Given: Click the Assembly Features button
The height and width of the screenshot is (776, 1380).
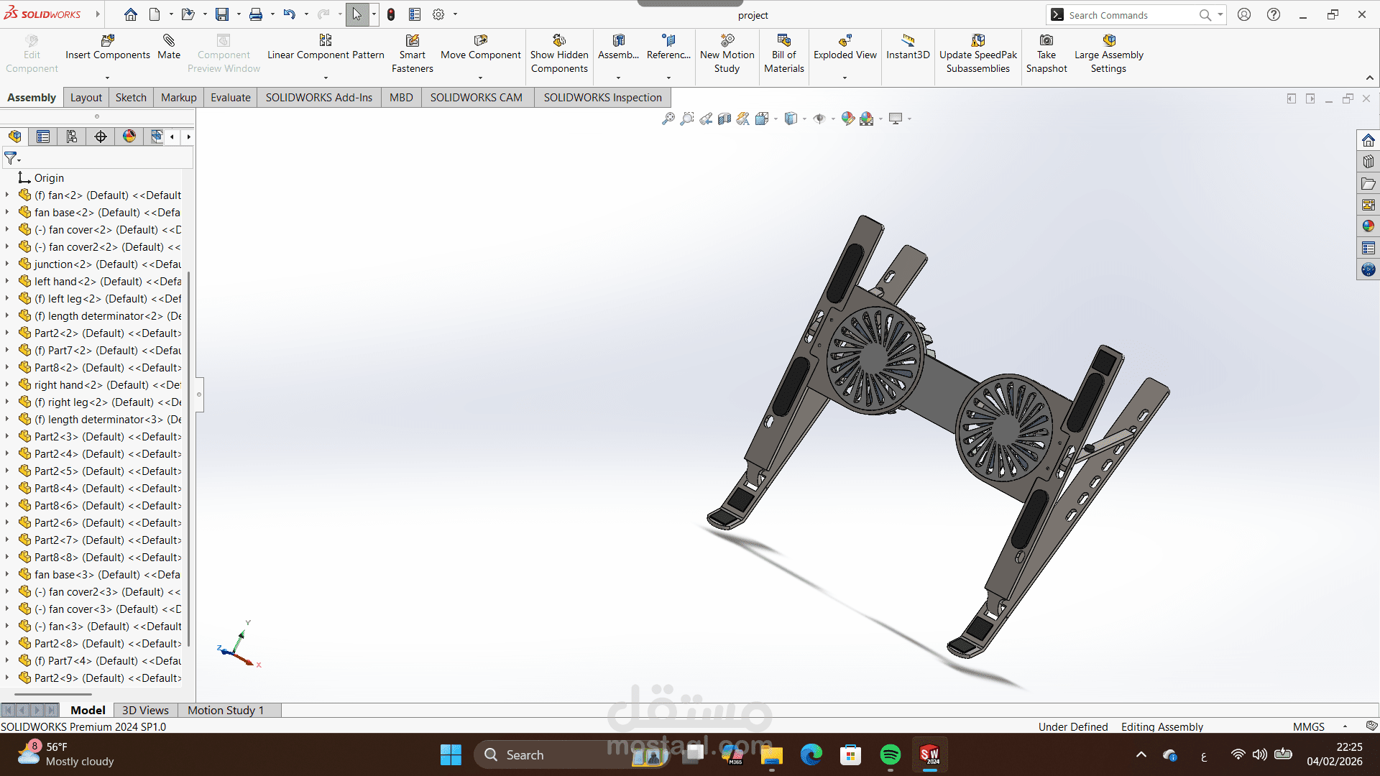Looking at the screenshot, I should pyautogui.click(x=618, y=47).
